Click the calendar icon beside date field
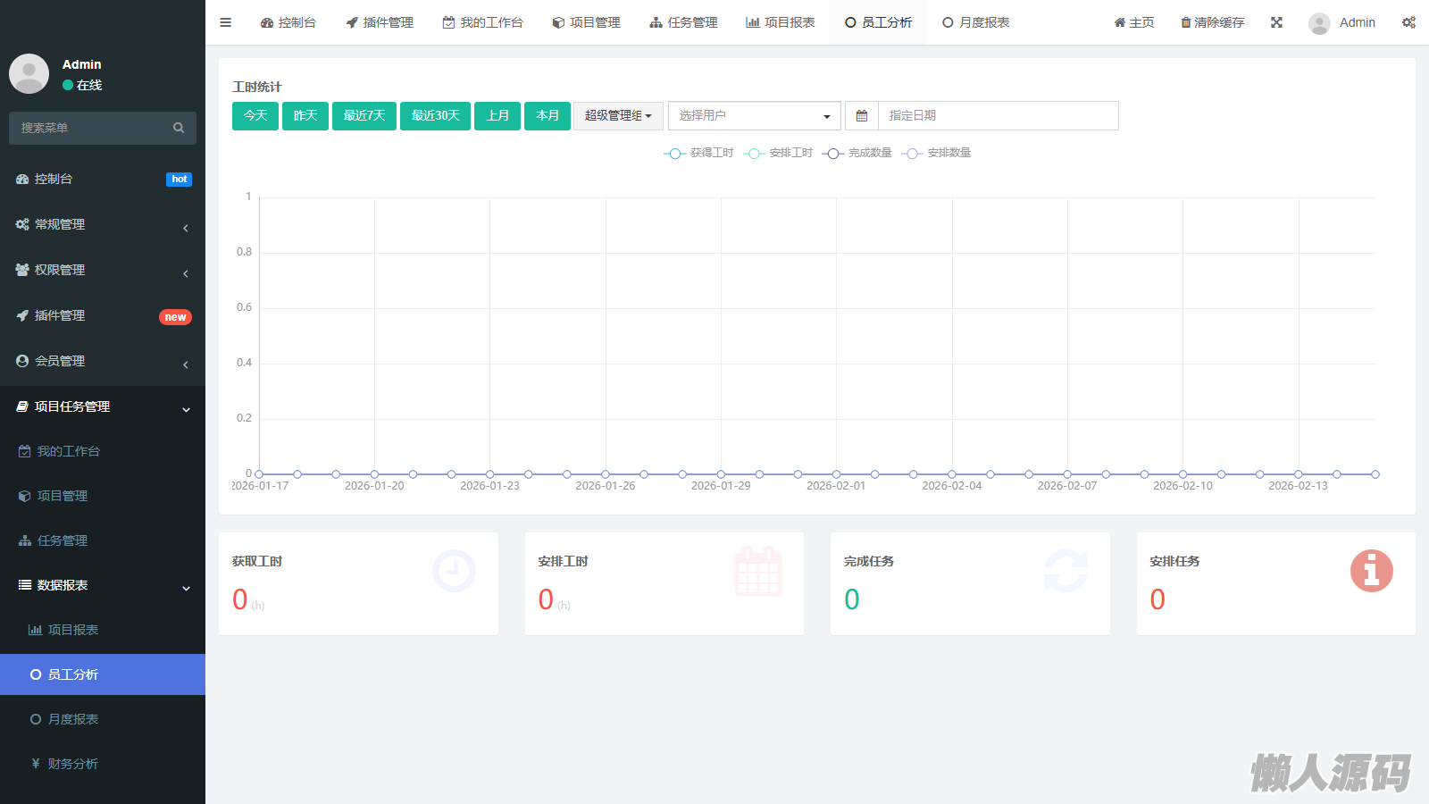 tap(862, 116)
